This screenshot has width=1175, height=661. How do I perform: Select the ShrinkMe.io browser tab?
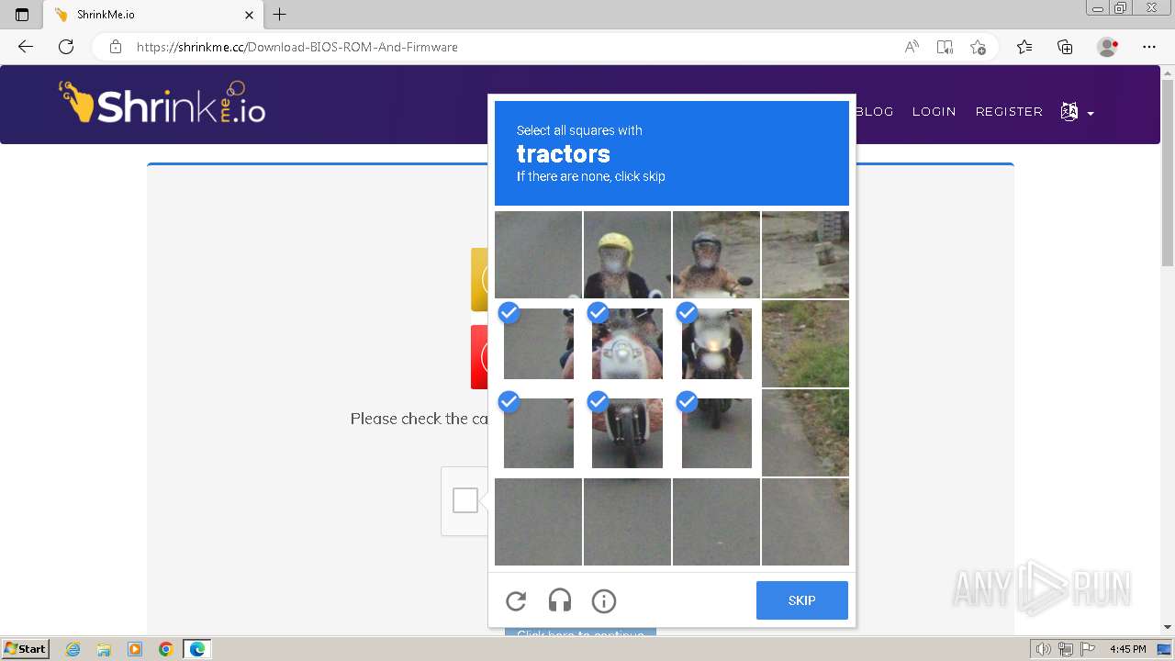point(152,15)
